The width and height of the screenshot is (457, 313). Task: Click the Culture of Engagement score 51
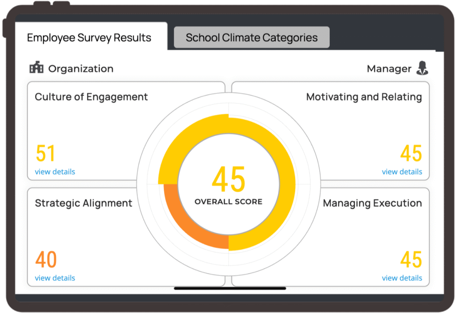tap(46, 153)
